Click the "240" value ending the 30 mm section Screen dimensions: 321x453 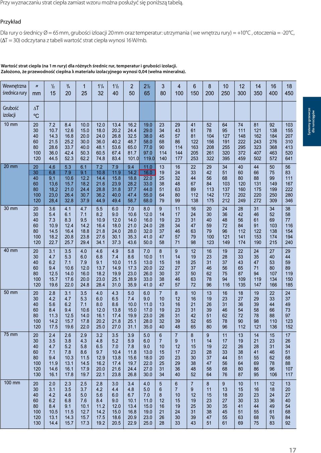[289, 243]
